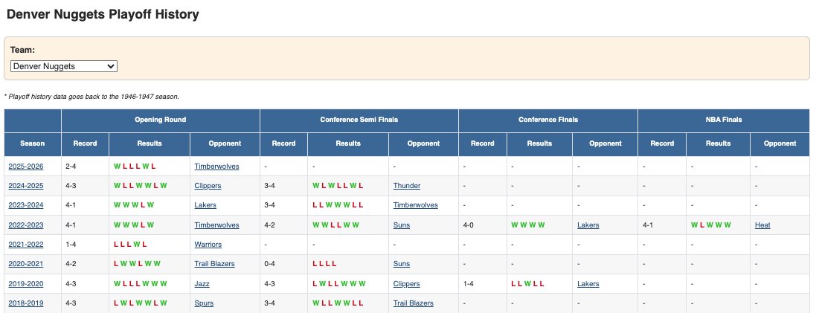Click the Team: label
The width and height of the screenshot is (819, 313).
(x=22, y=50)
